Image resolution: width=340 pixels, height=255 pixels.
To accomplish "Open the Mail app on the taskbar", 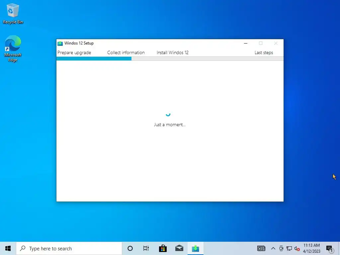I will click(179, 248).
